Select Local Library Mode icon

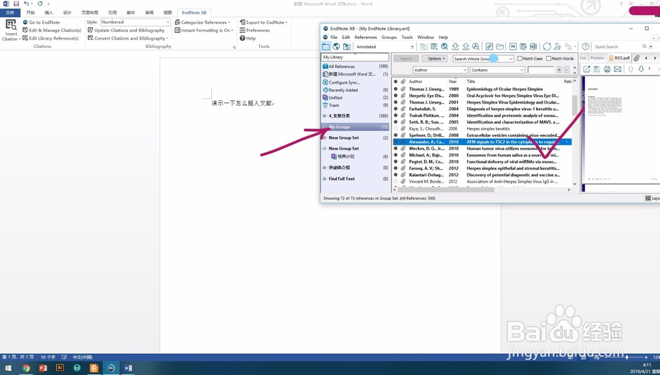326,47
